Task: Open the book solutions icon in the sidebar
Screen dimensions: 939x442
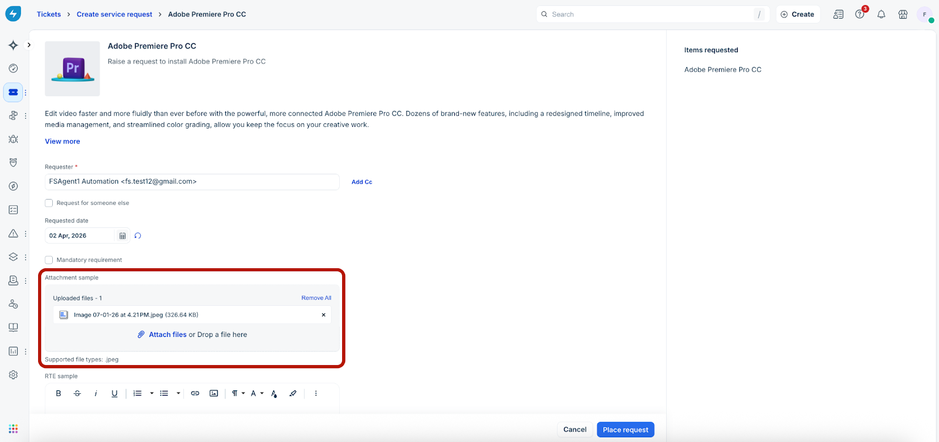Action: [x=13, y=328]
